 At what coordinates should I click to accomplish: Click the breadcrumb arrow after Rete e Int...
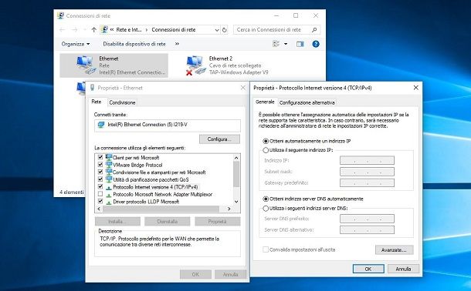coord(147,29)
